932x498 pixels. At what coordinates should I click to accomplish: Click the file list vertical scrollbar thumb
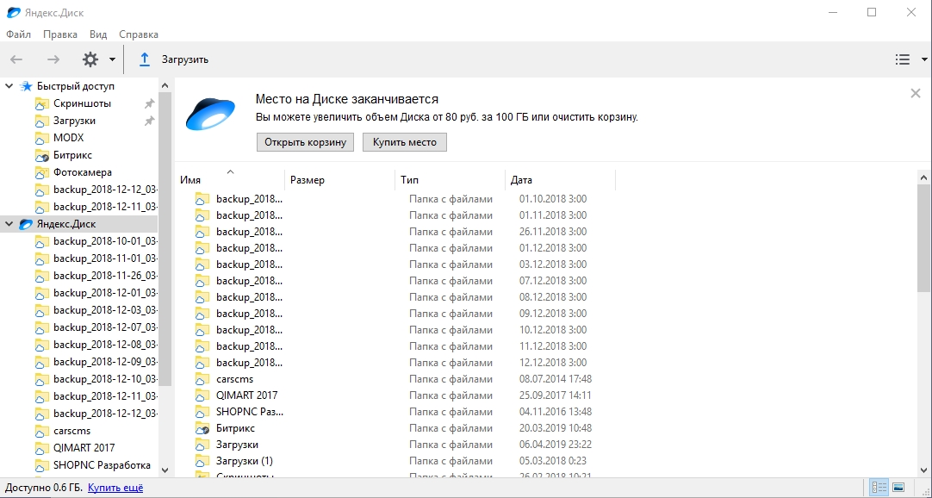click(x=923, y=238)
